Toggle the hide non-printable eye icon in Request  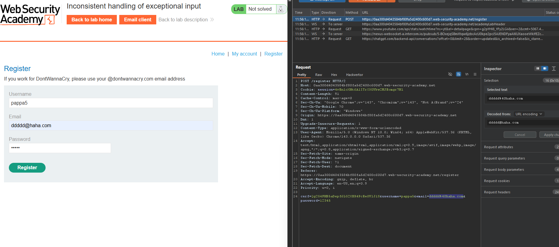pyautogui.click(x=450, y=74)
